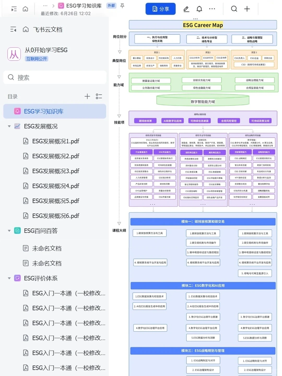
Task: Collapse the ESG评价体系 section triangle
Action: pyautogui.click(x=9, y=278)
